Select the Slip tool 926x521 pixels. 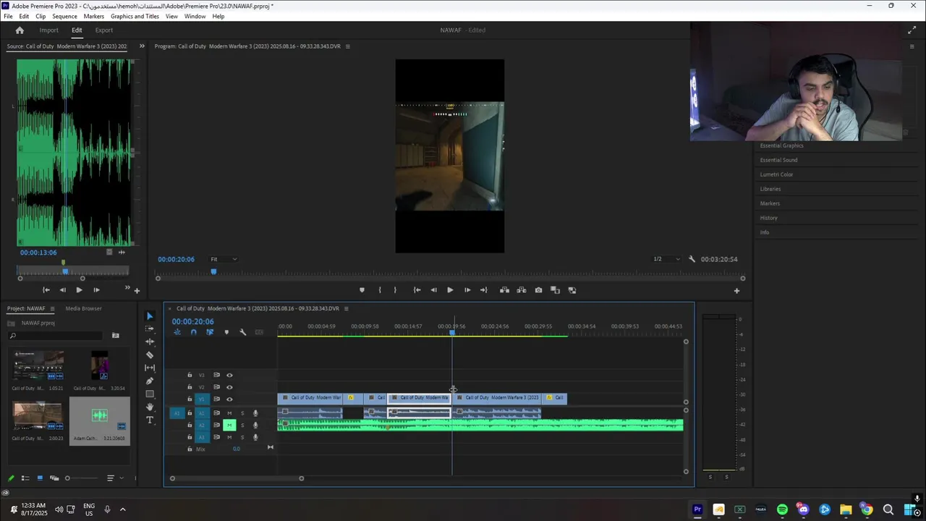pyautogui.click(x=150, y=368)
